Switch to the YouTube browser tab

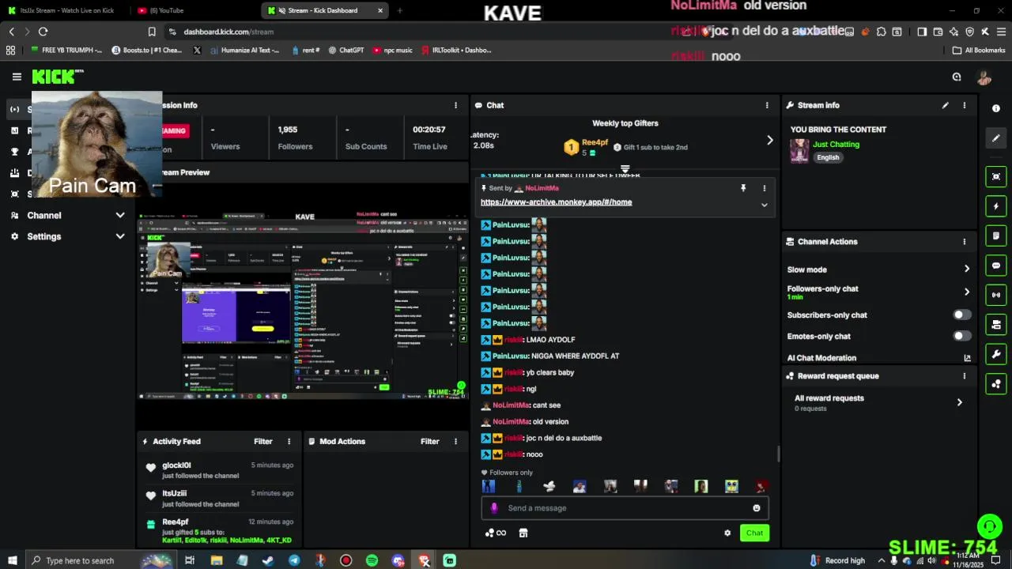tap(194, 10)
